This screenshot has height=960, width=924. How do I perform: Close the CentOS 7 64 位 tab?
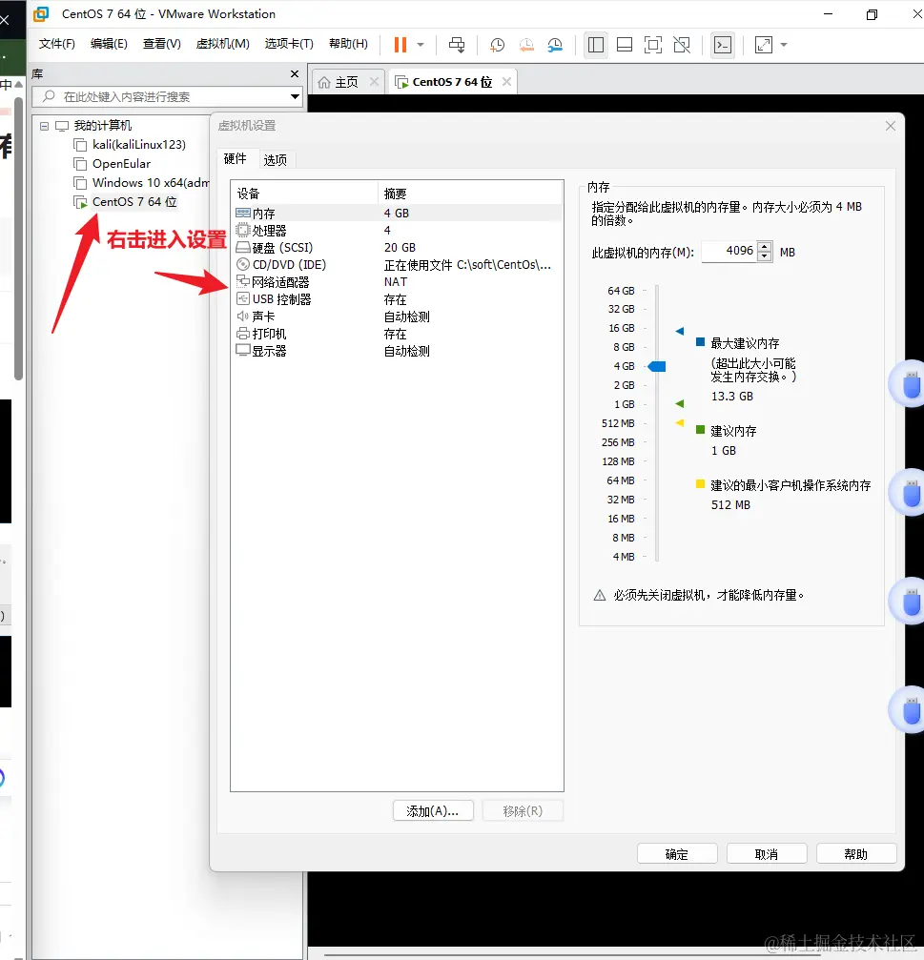click(506, 81)
